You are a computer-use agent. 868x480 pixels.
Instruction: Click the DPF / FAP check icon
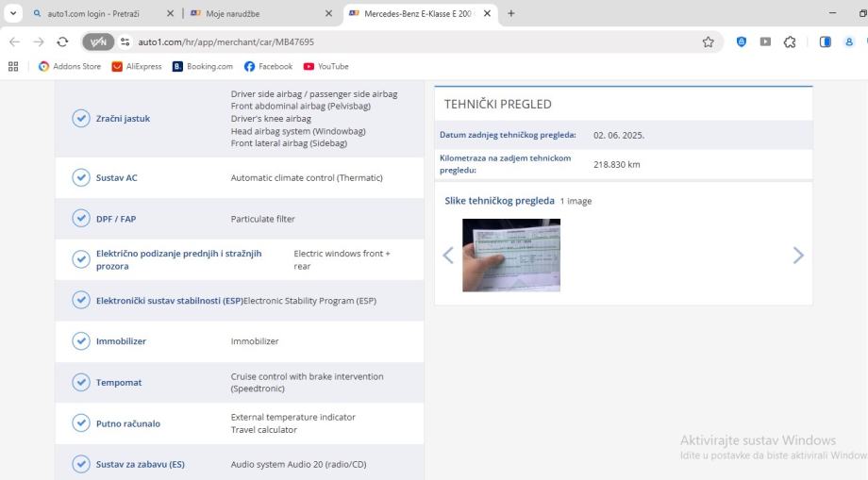click(x=81, y=219)
